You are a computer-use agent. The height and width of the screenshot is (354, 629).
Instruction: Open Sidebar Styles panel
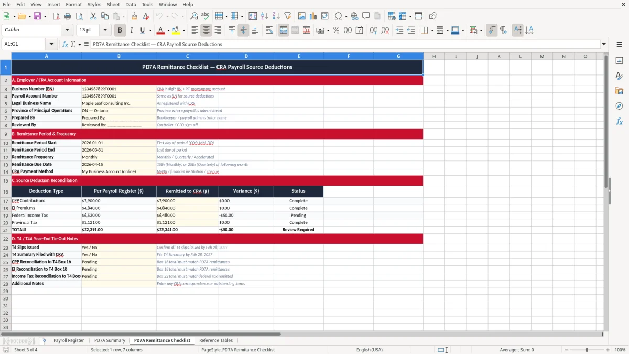[619, 76]
